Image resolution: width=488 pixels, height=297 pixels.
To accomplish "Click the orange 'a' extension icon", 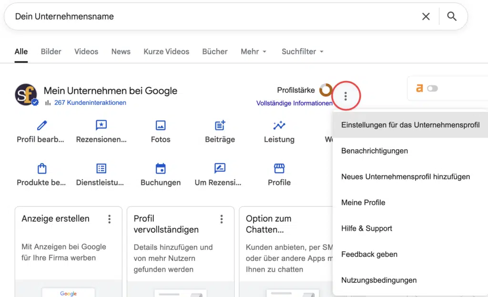I will (419, 88).
